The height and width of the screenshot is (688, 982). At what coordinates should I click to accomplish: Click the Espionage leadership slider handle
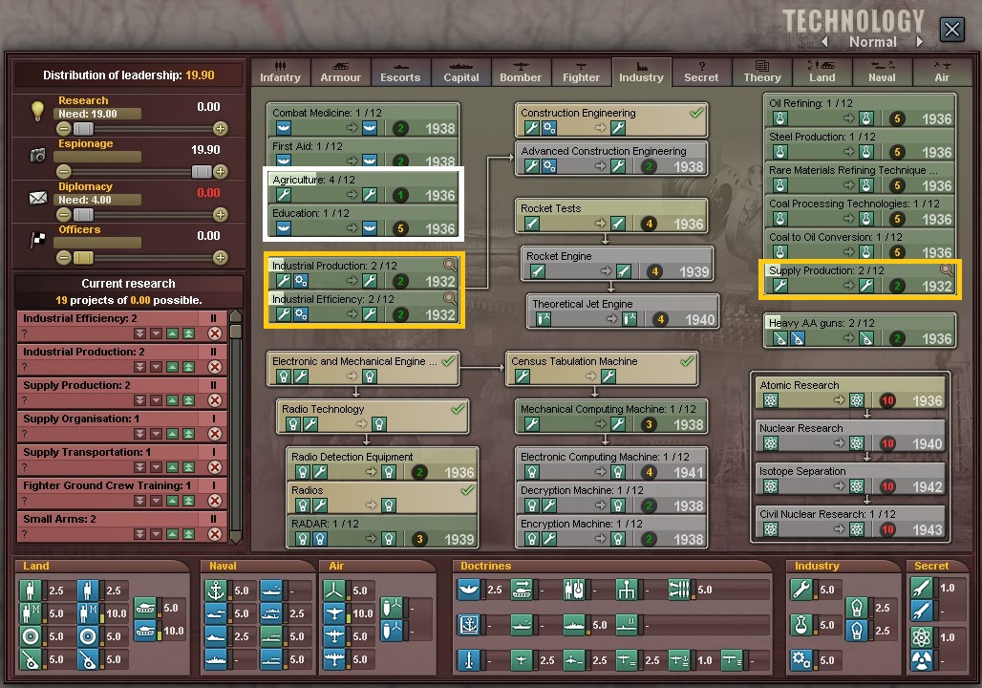coord(202,172)
